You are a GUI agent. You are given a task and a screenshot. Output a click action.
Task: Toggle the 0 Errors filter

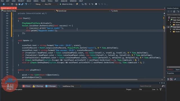tap(27, 86)
